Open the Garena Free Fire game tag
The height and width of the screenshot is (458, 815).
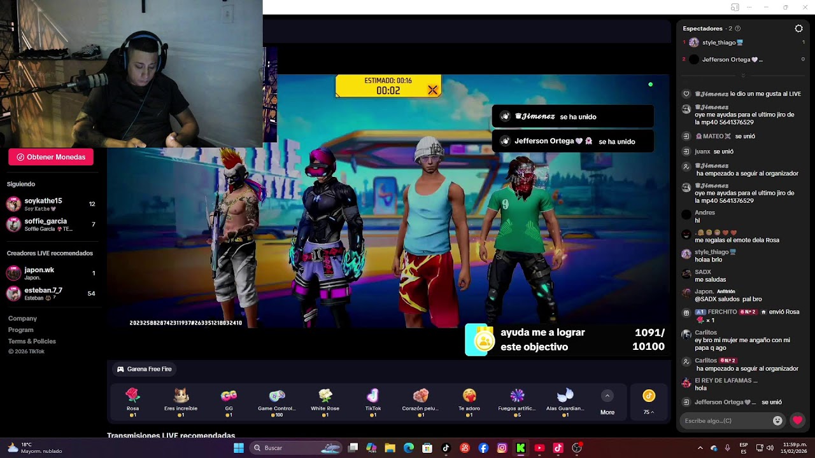pos(145,369)
